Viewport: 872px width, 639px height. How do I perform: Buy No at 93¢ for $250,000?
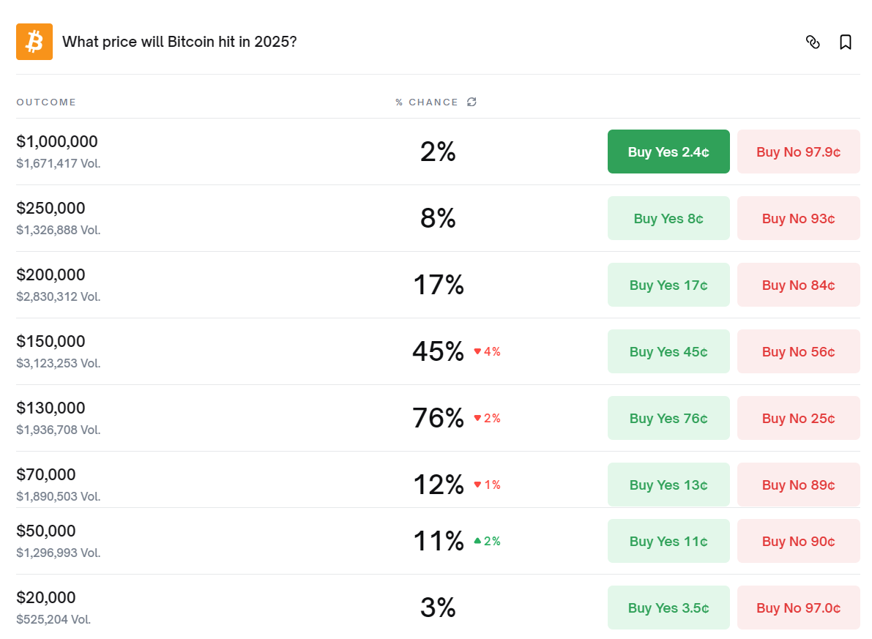click(798, 218)
